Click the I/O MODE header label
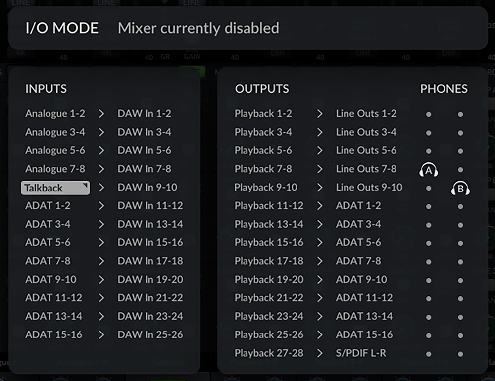This screenshot has height=381, width=495. point(62,28)
